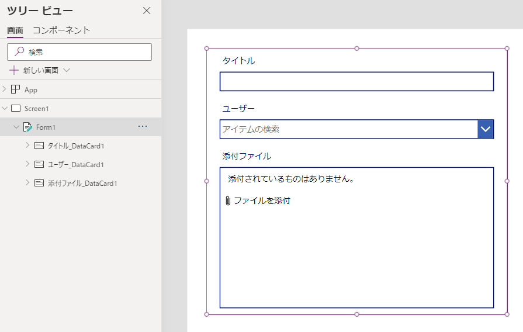Viewport: 523px width, 332px height.
Task: Select タイトル_DataCard1 in the tree
Action: (x=76, y=146)
